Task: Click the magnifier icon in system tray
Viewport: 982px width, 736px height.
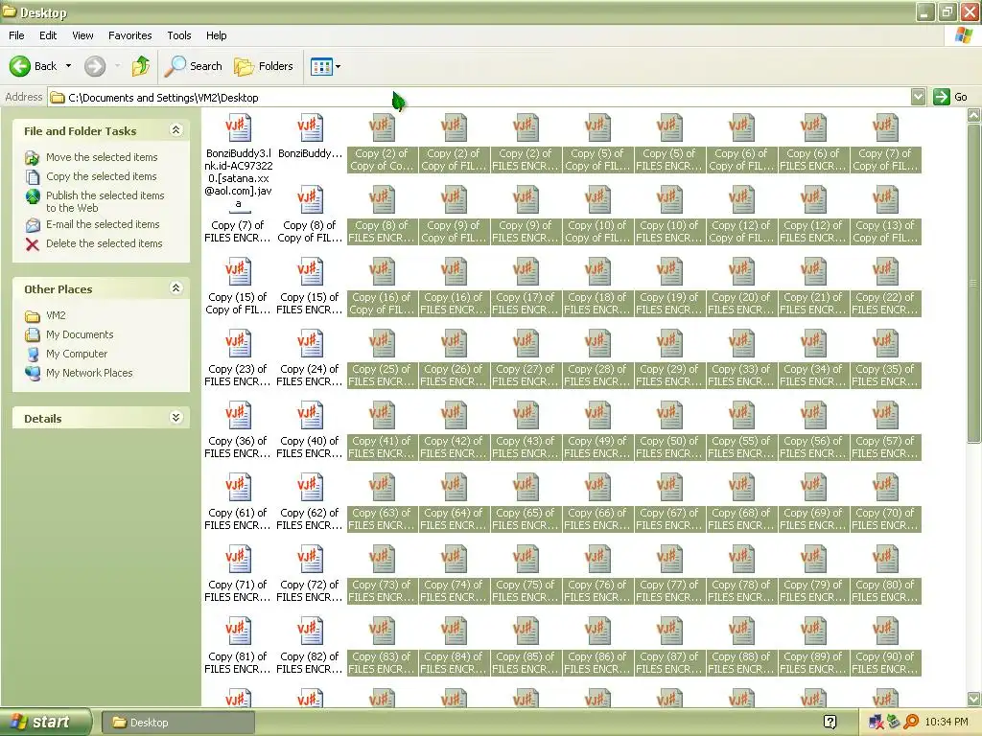Action: click(911, 723)
